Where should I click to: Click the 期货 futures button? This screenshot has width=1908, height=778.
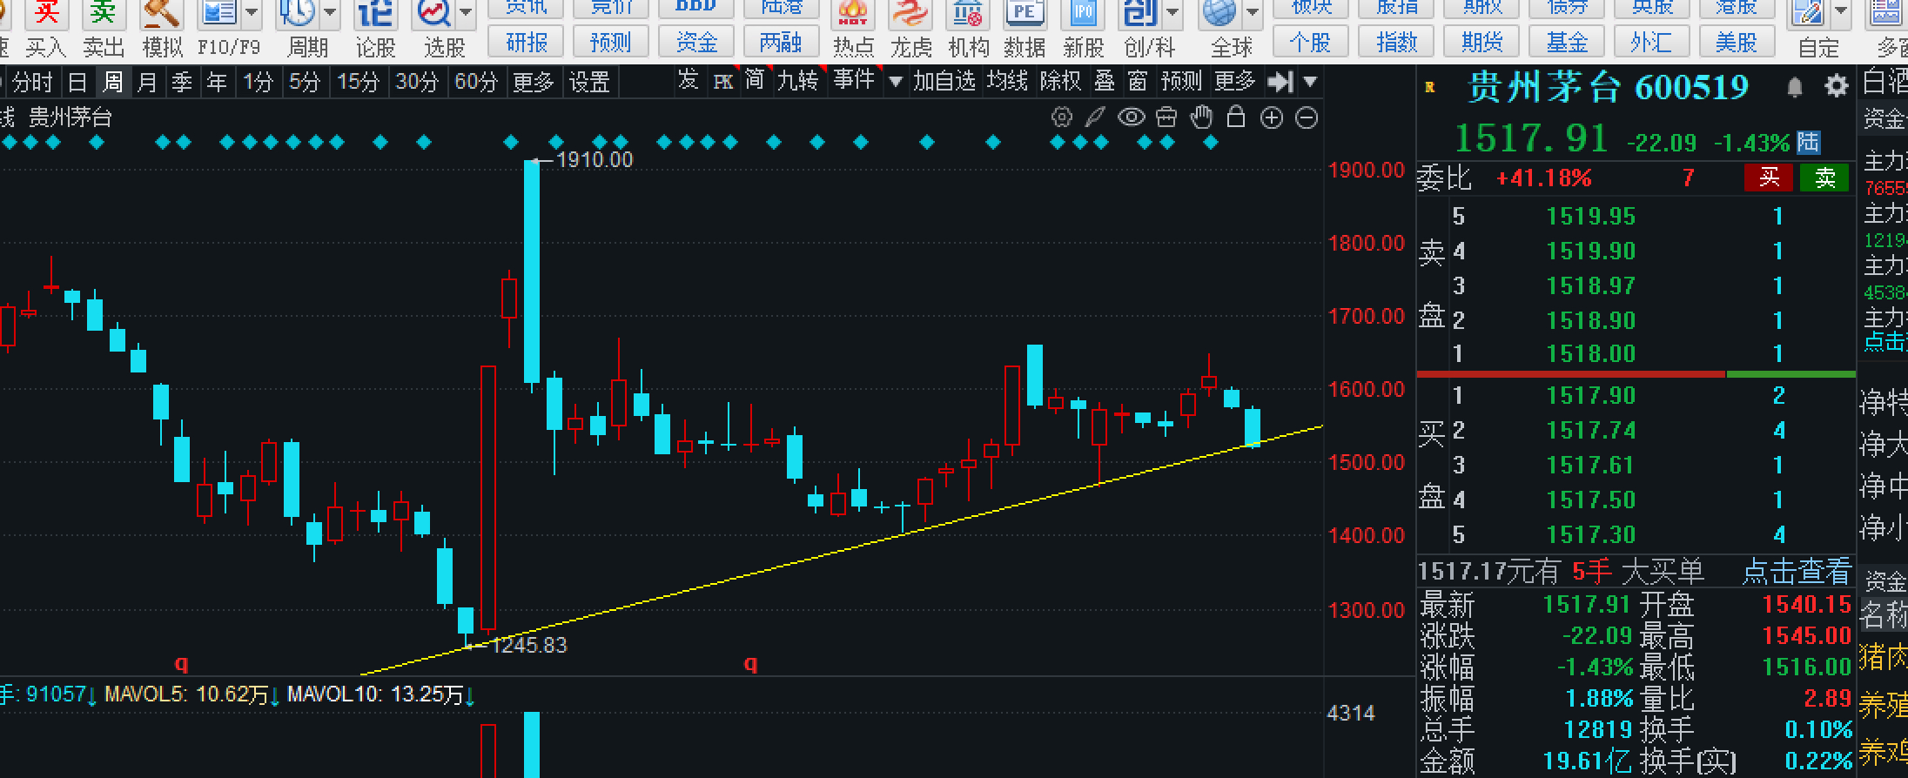1482,42
